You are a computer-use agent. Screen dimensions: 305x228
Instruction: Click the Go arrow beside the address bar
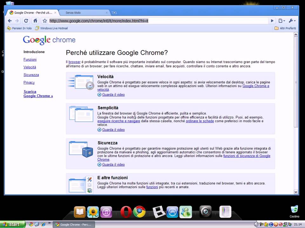coord(272,21)
